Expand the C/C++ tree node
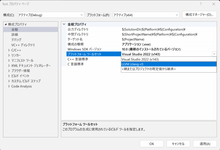220x150 pixels. pyautogui.click(x=9, y=50)
